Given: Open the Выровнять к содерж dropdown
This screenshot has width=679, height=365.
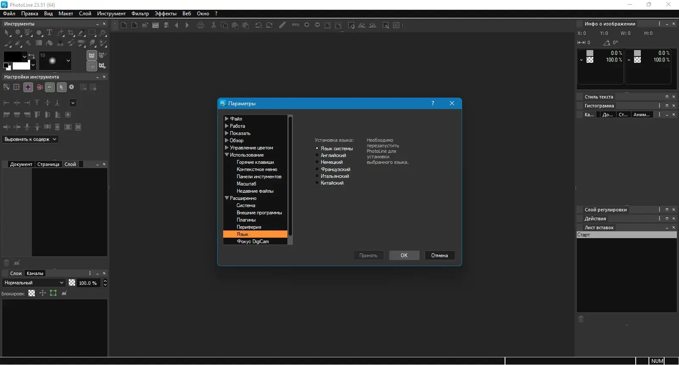Looking at the screenshot, I should [x=30, y=139].
